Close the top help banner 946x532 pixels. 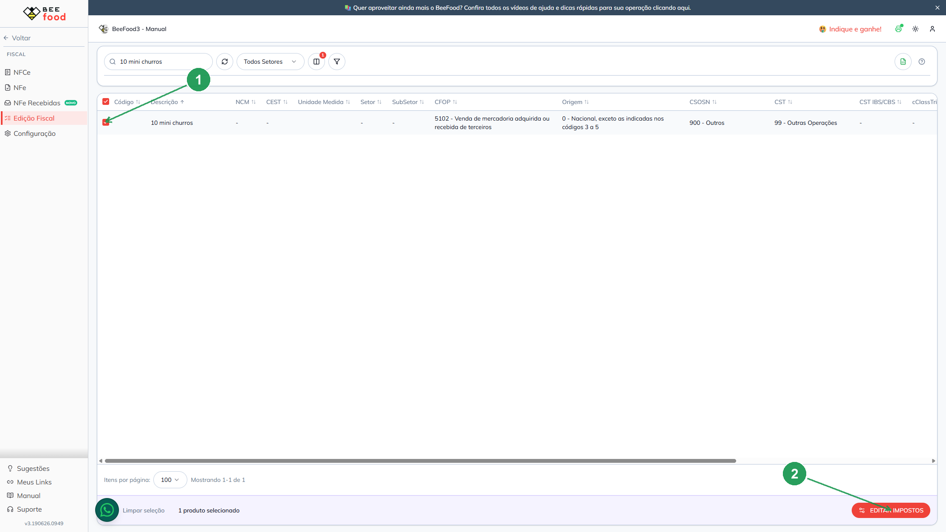[x=938, y=8]
